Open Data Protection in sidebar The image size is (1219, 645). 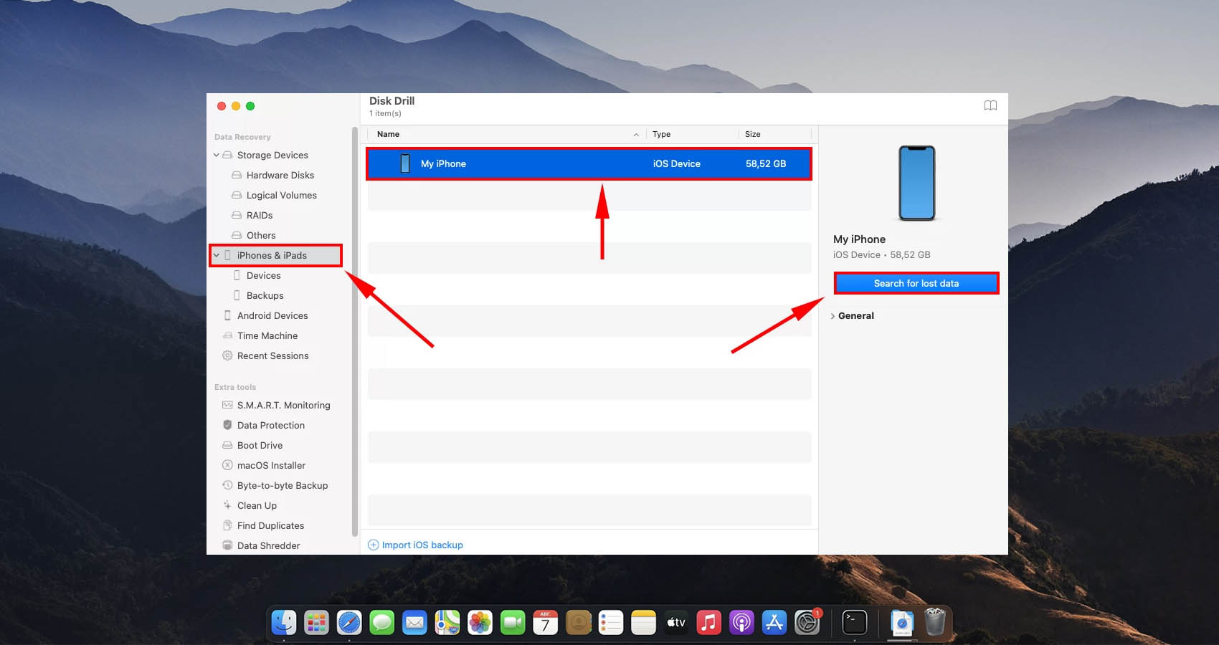270,425
